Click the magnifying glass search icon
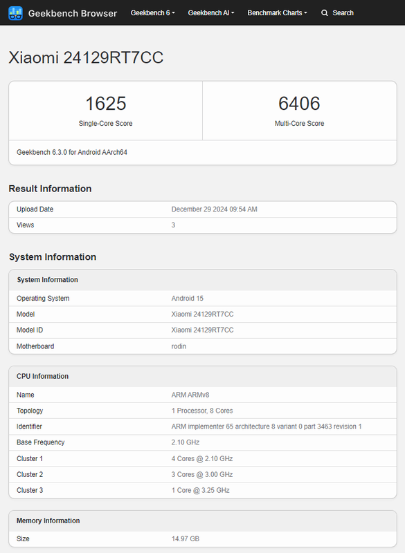This screenshot has width=405, height=553. coord(324,12)
